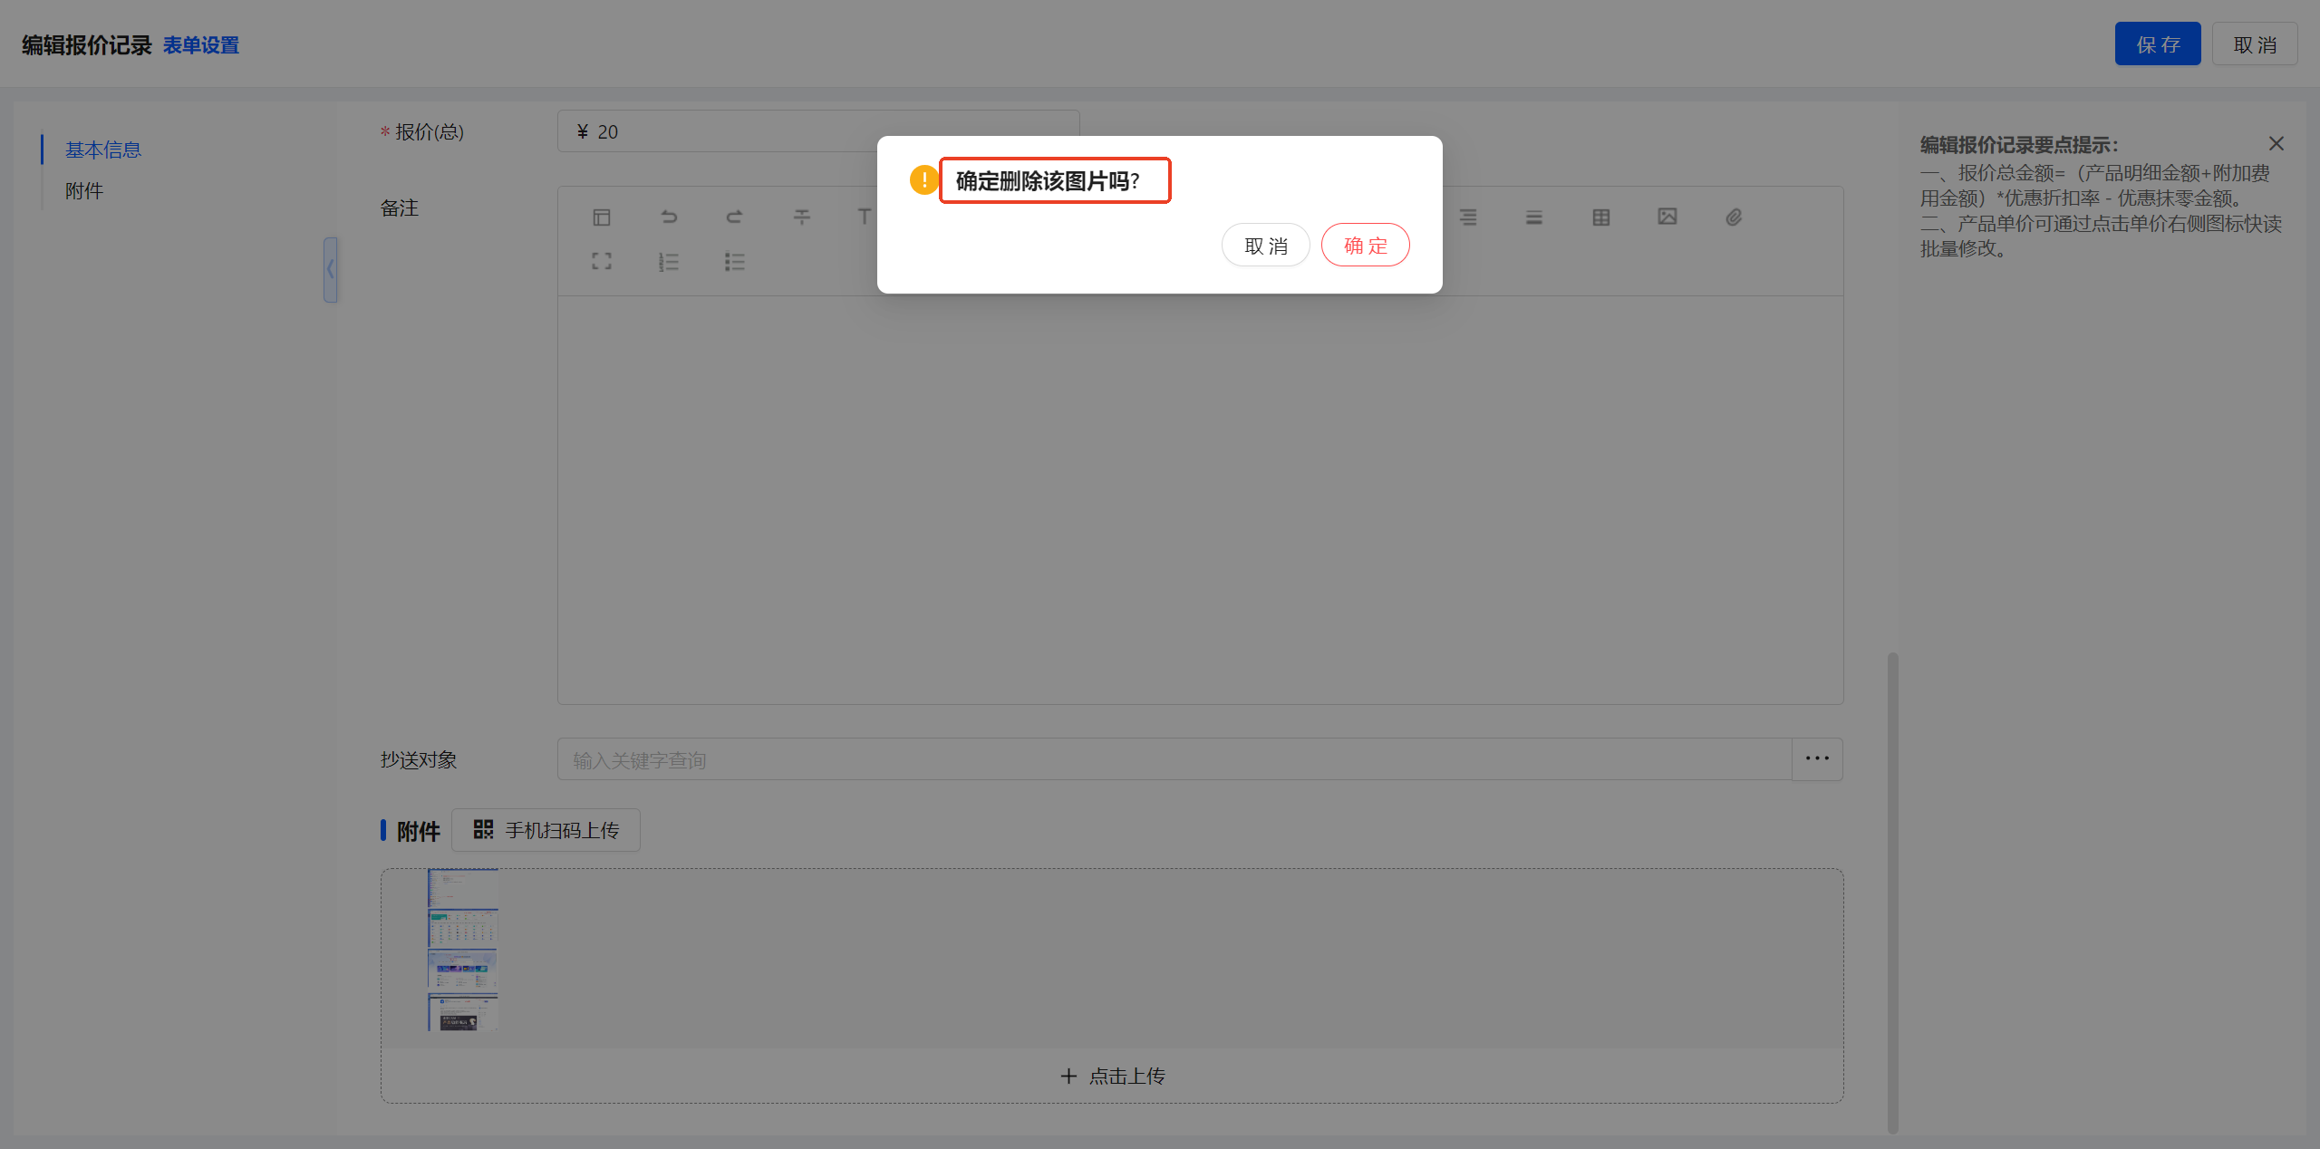Click the orange warning icon in dialog
The width and height of the screenshot is (2320, 1149).
point(924,180)
